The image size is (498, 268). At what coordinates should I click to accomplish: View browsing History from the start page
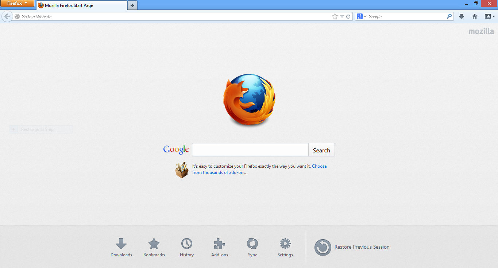click(186, 247)
